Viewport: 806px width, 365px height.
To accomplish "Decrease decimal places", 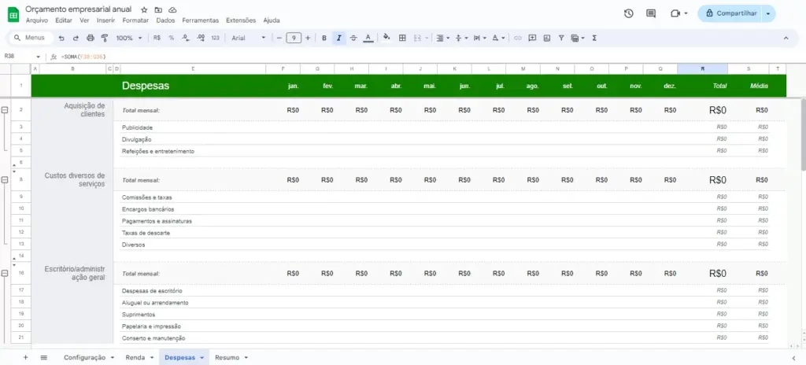I will (x=186, y=38).
